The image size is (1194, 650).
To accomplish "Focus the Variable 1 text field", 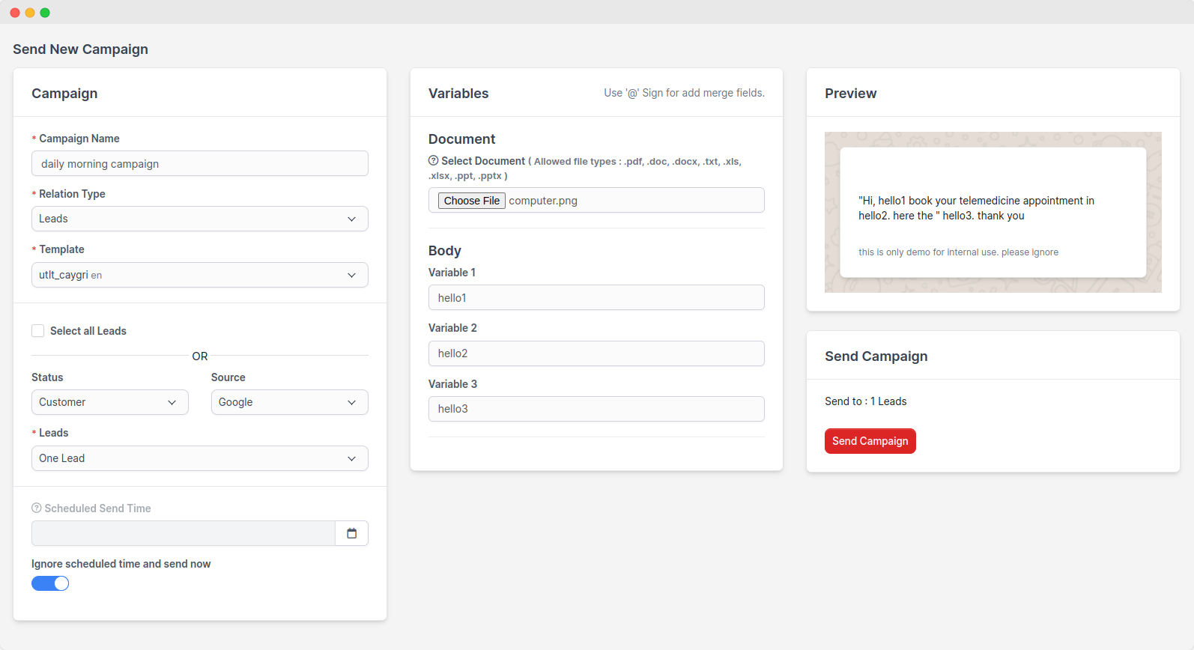I will click(596, 298).
